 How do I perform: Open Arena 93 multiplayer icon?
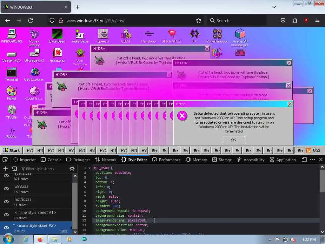tap(240, 37)
